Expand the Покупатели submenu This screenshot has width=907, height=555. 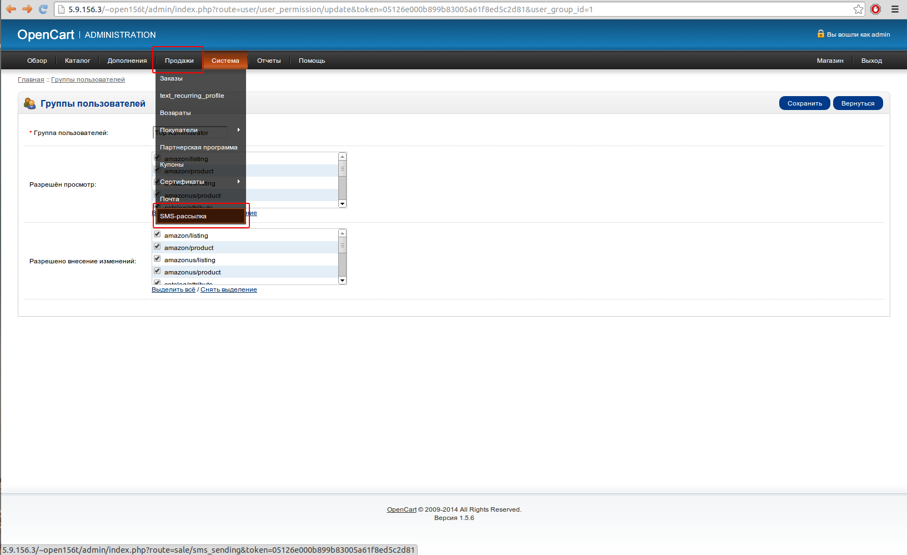pyautogui.click(x=200, y=130)
